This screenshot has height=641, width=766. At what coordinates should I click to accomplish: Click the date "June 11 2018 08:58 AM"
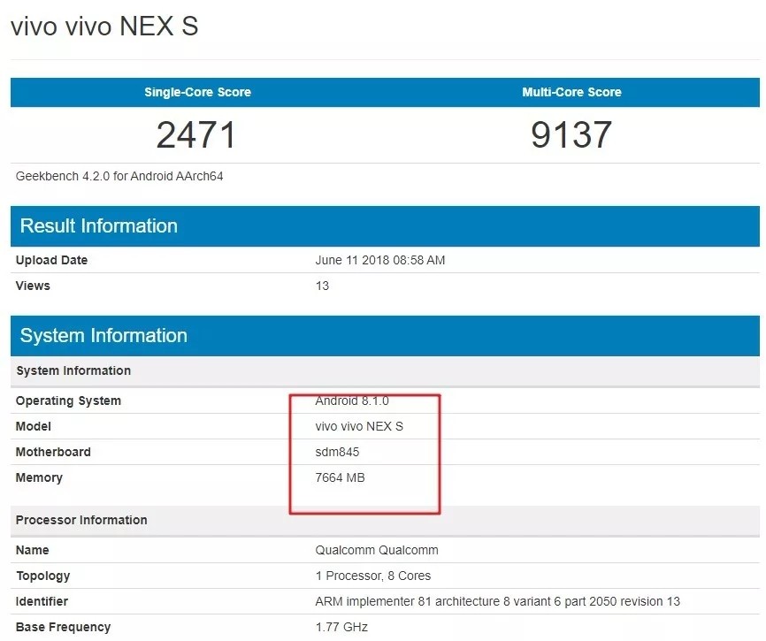[x=380, y=260]
